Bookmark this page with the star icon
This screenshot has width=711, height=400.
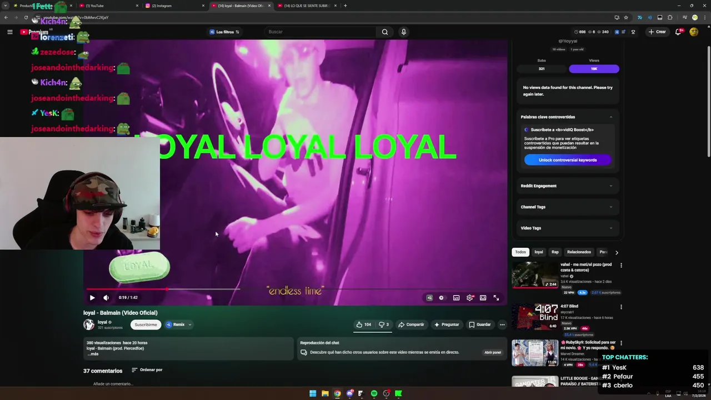[626, 17]
